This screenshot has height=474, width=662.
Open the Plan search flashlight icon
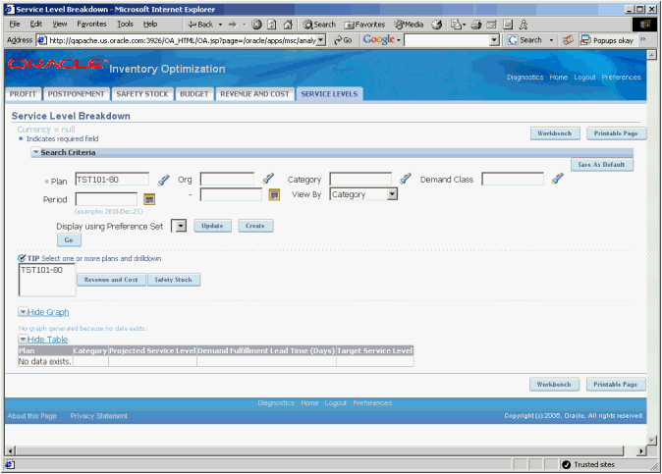pyautogui.click(x=163, y=180)
